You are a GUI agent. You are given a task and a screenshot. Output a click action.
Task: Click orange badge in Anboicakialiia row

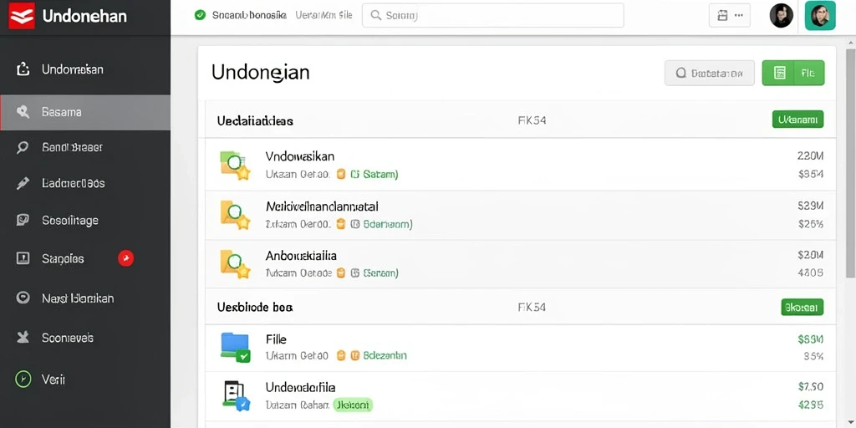point(341,273)
